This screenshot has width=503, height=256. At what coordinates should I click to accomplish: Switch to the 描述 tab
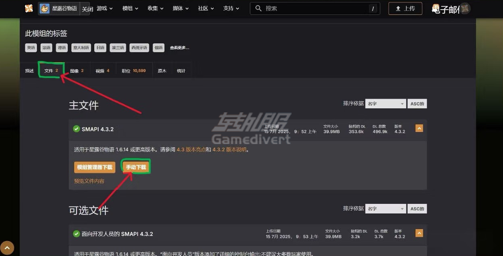[x=29, y=70]
